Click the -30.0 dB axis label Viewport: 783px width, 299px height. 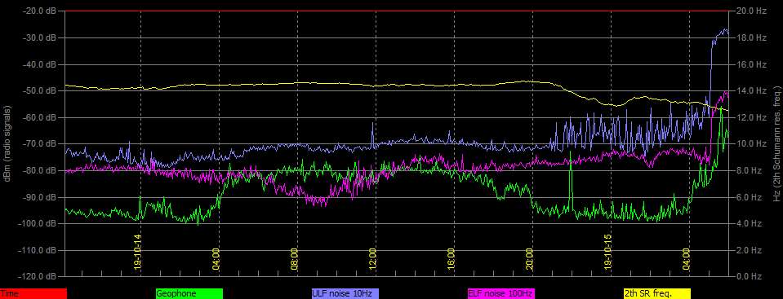39,37
